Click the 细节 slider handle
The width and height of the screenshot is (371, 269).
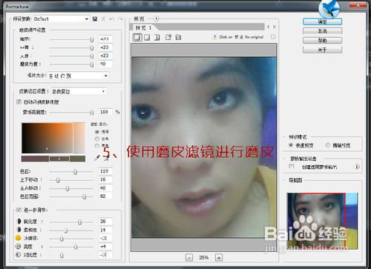[92, 39]
